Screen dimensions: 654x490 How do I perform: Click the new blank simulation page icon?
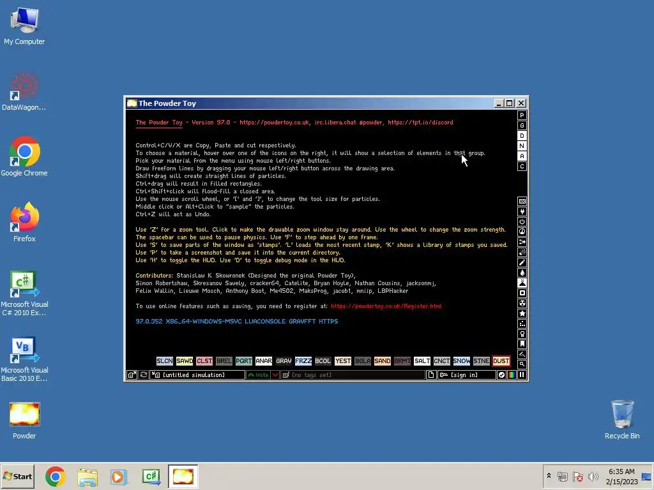tap(431, 375)
